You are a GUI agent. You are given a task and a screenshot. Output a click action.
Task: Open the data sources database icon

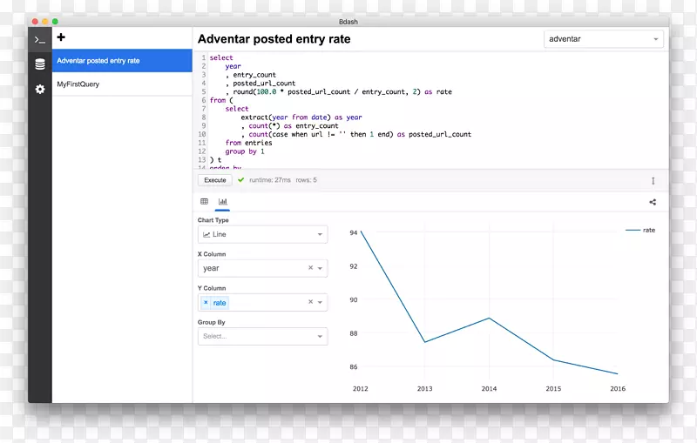40,64
